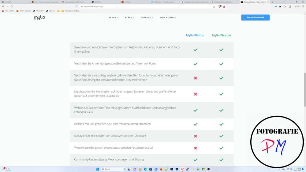Reload the page

[x=12, y=6]
